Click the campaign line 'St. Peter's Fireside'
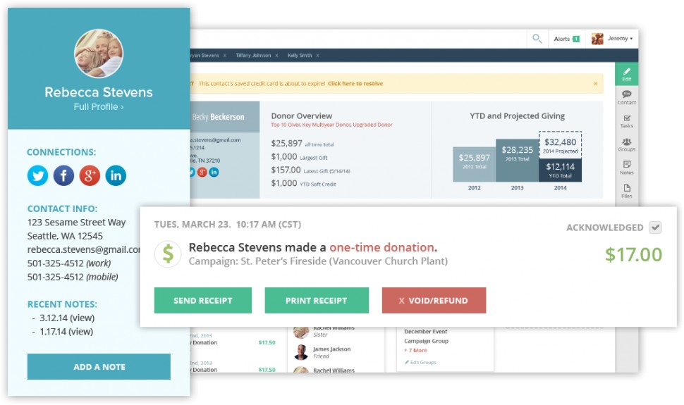Viewport: 684px width, 405px height. (x=318, y=261)
